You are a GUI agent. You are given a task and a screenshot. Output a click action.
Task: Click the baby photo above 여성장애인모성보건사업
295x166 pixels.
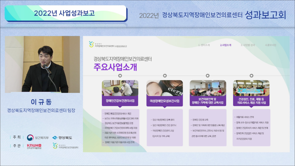pos(165,88)
